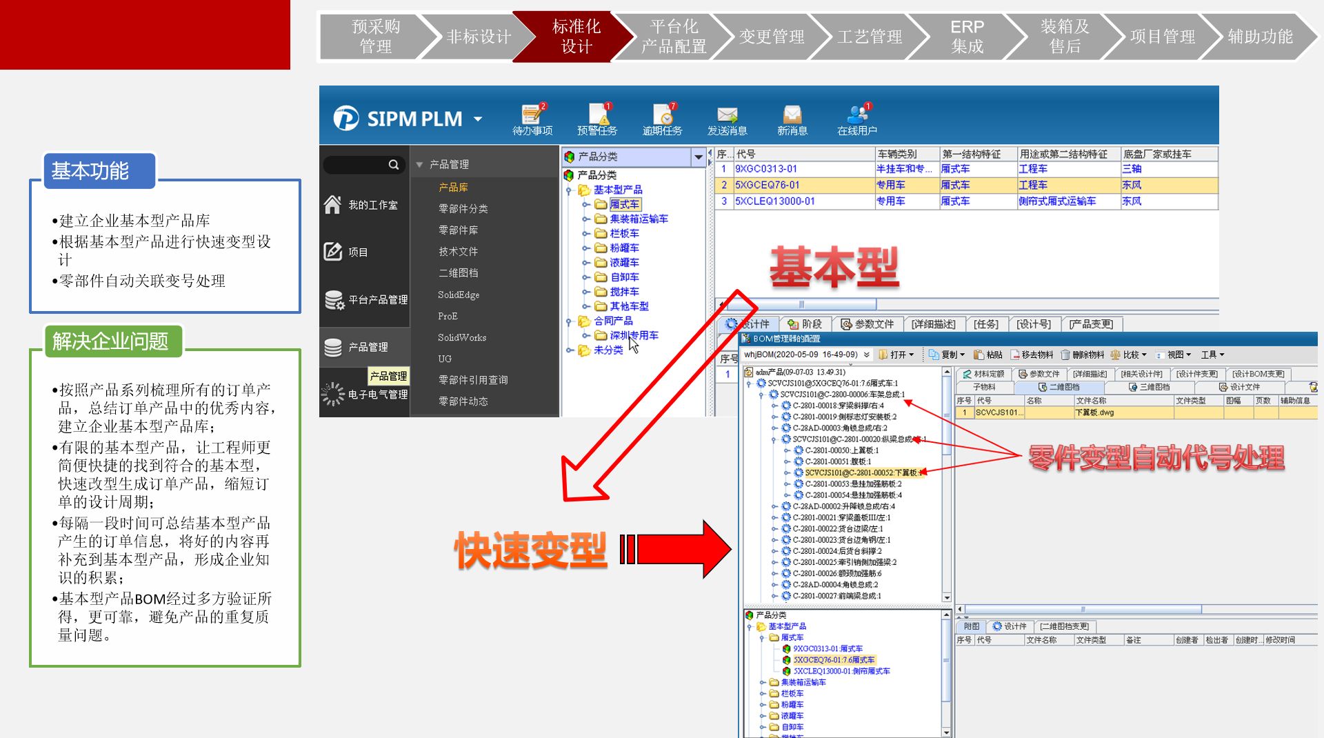This screenshot has width=1324, height=738.
Task: Click the search magnifier icon in sidebar
Action: [x=394, y=165]
